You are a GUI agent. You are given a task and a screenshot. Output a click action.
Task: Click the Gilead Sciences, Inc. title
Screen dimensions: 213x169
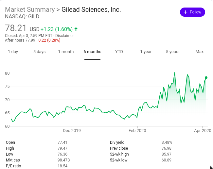91,9
